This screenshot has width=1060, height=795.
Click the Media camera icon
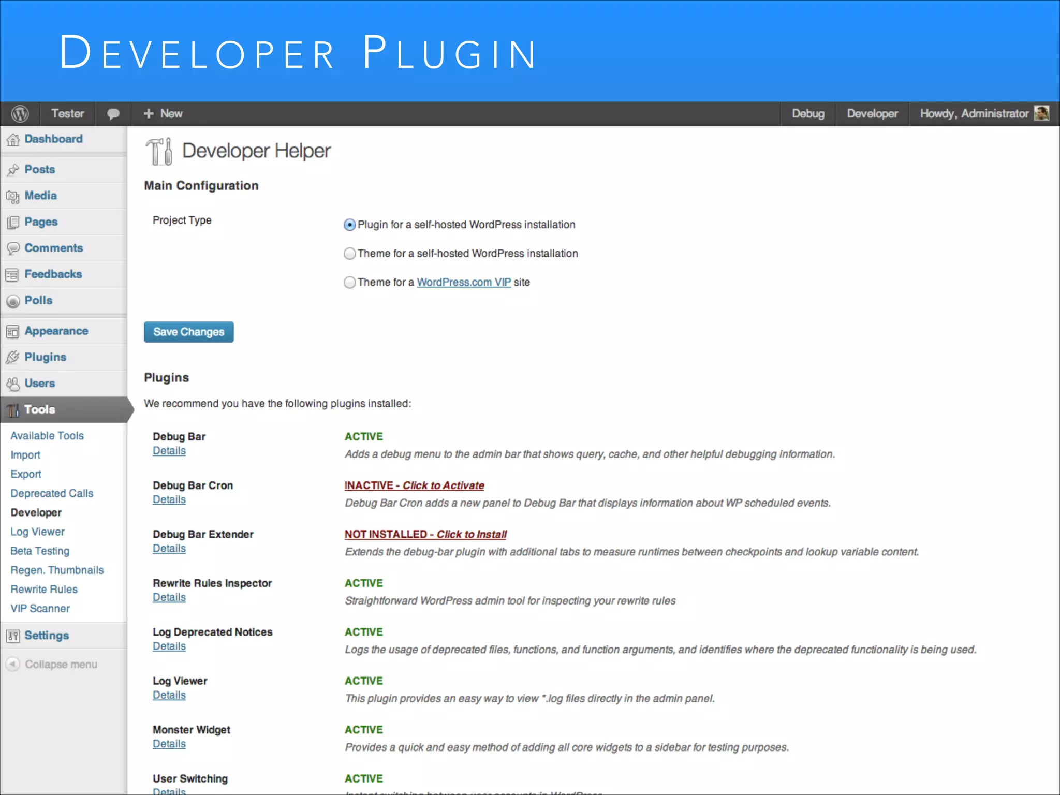coord(13,196)
